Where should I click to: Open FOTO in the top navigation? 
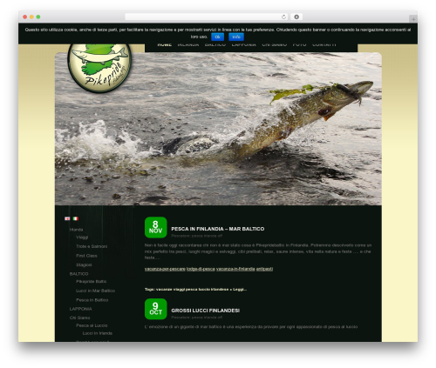click(x=299, y=44)
